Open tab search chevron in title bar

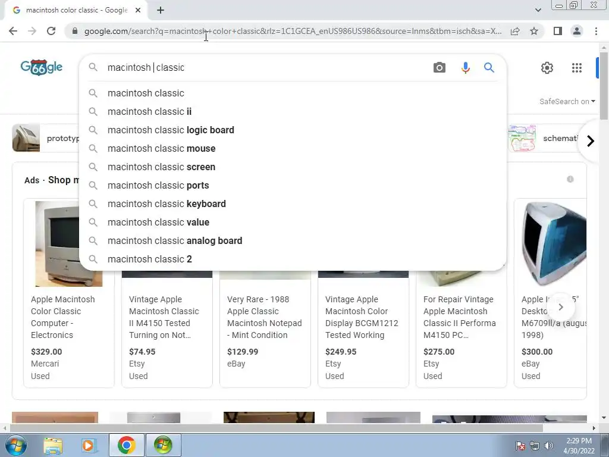(x=538, y=10)
